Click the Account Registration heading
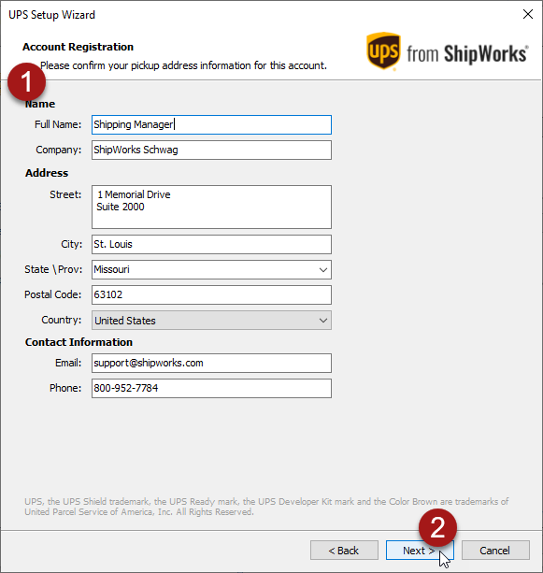The height and width of the screenshot is (573, 543). pos(78,47)
